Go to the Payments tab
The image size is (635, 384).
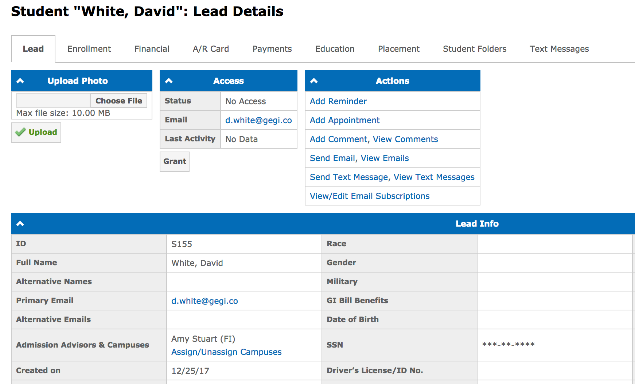272,49
